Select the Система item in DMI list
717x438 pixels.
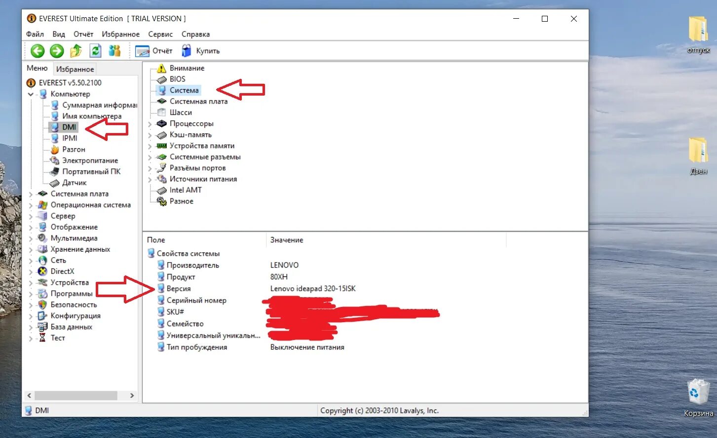pos(184,90)
